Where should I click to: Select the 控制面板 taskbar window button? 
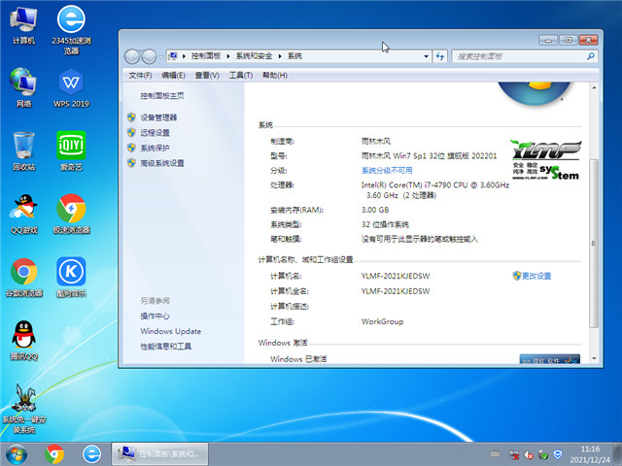(159, 453)
